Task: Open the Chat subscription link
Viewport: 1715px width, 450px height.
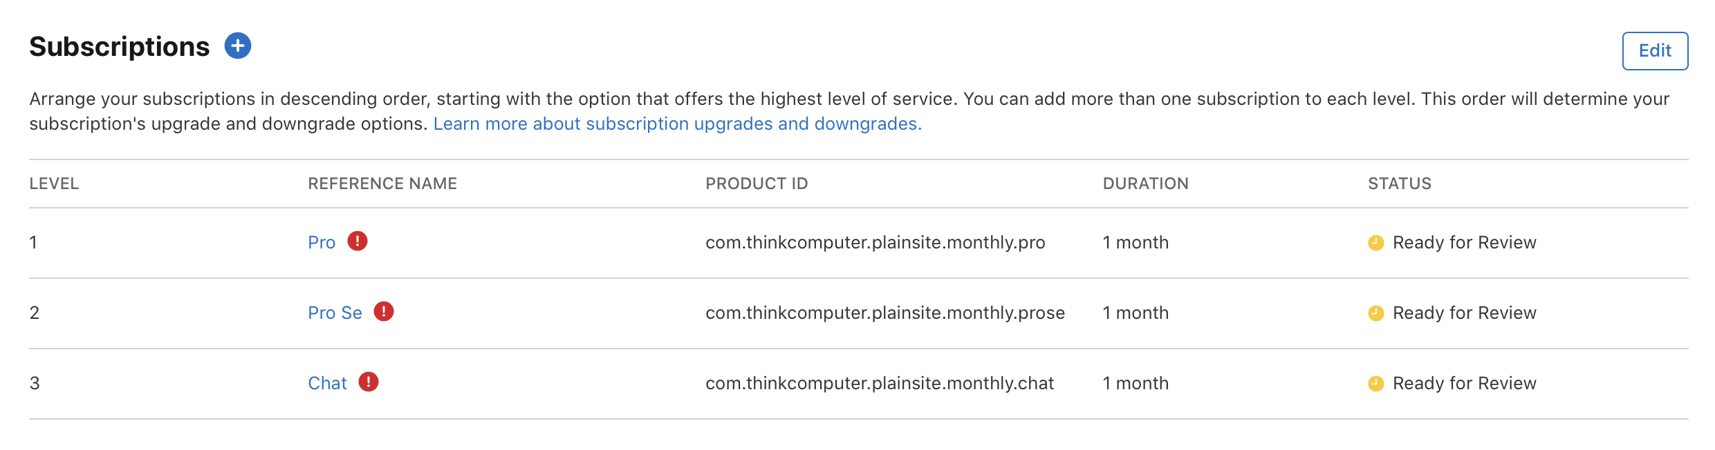Action: click(x=327, y=384)
